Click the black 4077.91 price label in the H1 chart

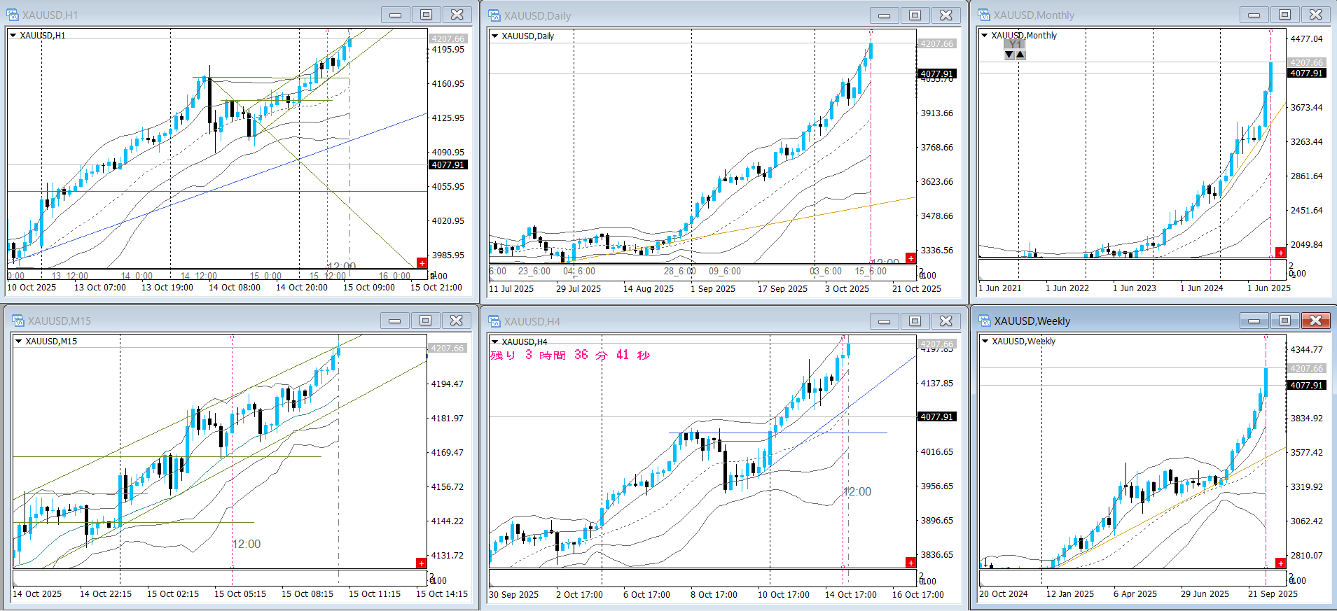pos(448,165)
